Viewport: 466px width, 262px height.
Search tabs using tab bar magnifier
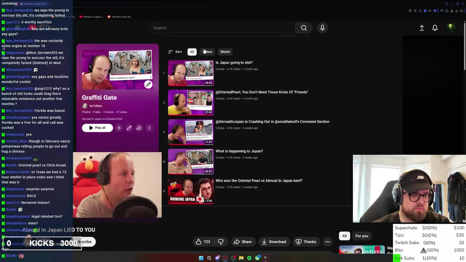point(447,4)
